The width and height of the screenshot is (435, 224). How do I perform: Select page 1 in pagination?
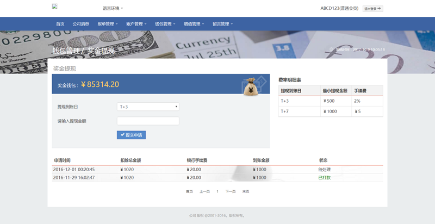coord(217,191)
